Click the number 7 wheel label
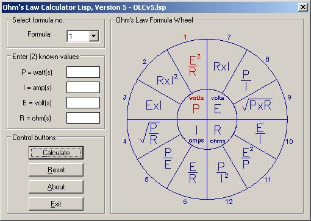The image size is (311, 221). 229,37
